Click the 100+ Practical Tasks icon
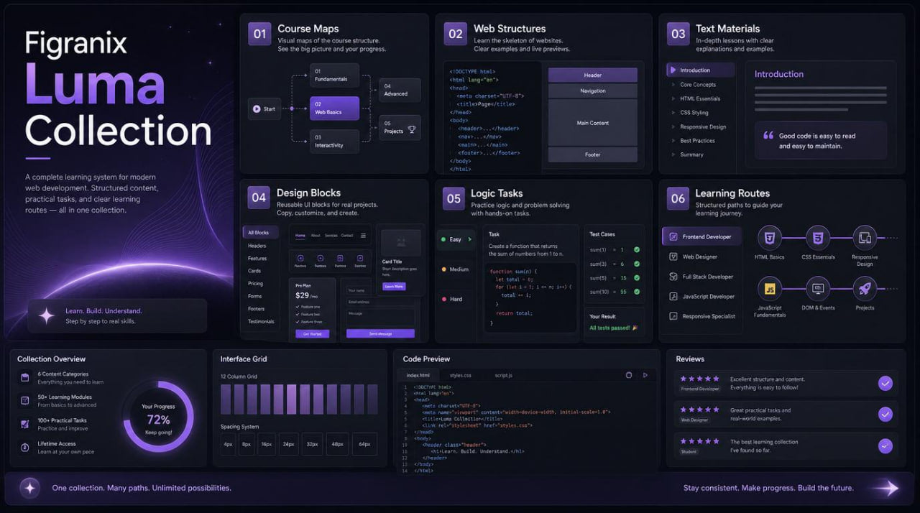The image size is (920, 513). [x=24, y=424]
